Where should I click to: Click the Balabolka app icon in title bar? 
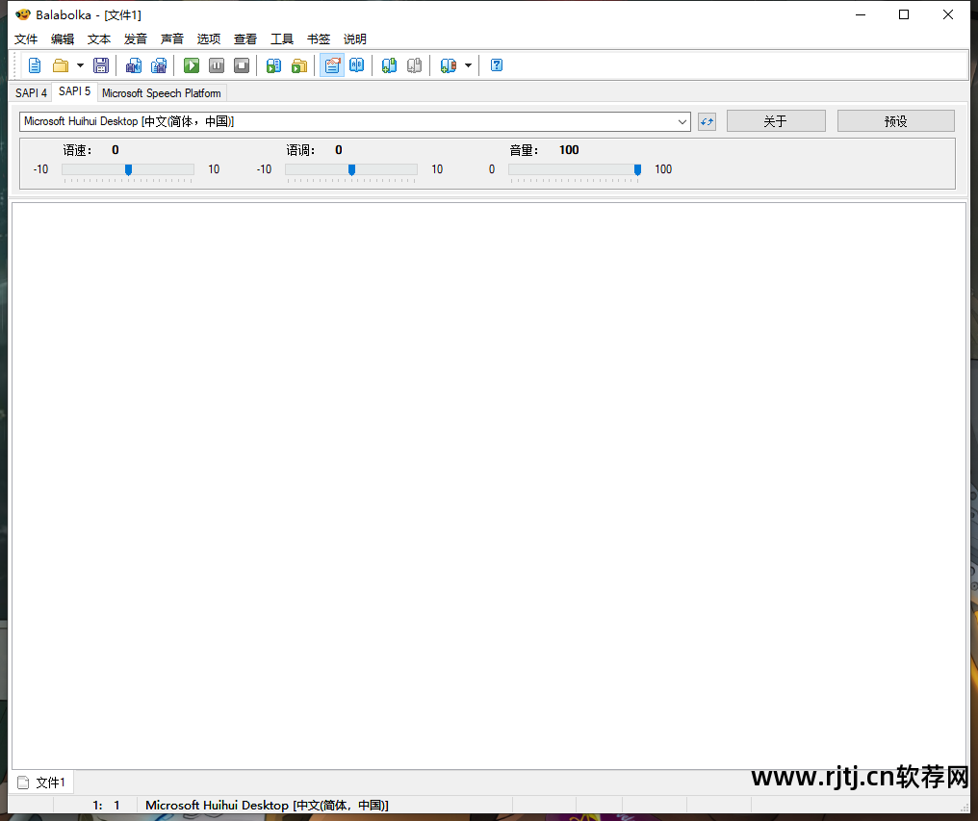coord(22,14)
